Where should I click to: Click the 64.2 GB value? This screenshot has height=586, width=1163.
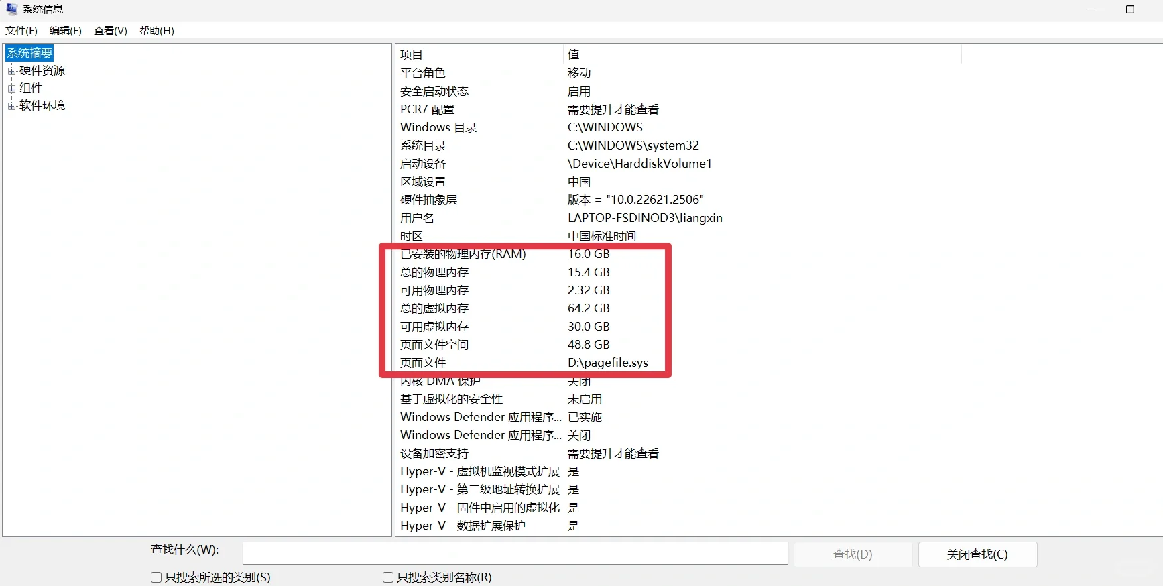(589, 308)
